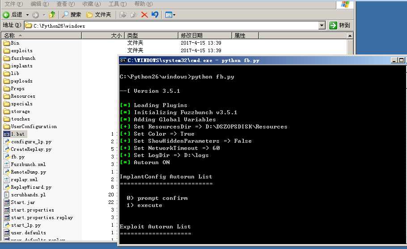Click the address bar path C:\Python26\windows

click(59, 26)
